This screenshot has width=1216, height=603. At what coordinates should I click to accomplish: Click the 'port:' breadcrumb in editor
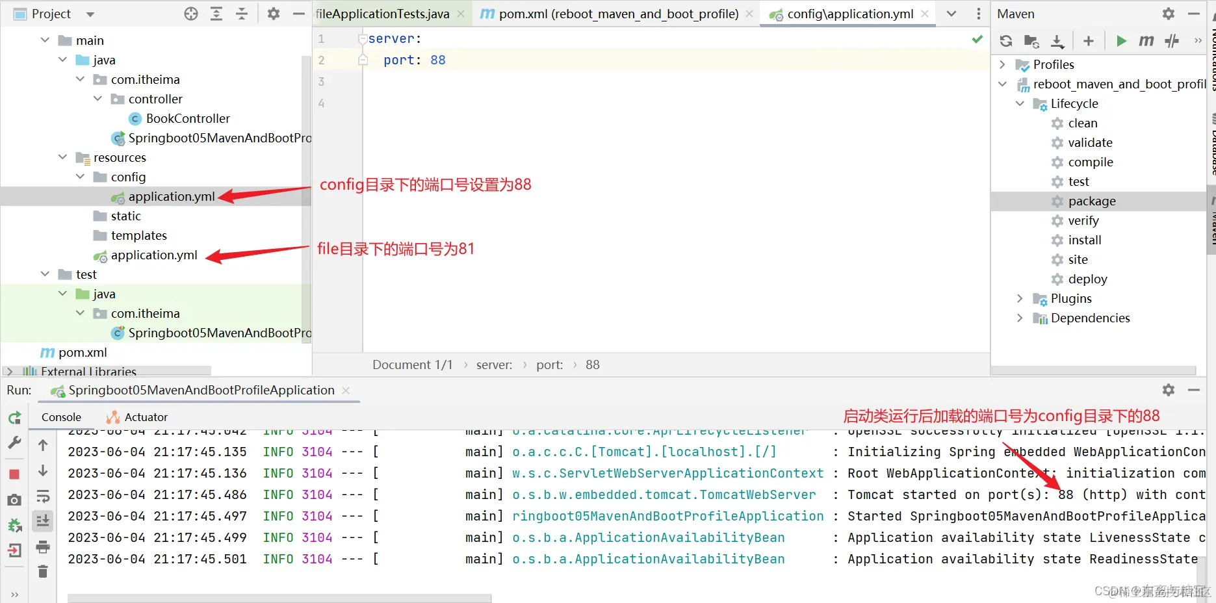[550, 365]
